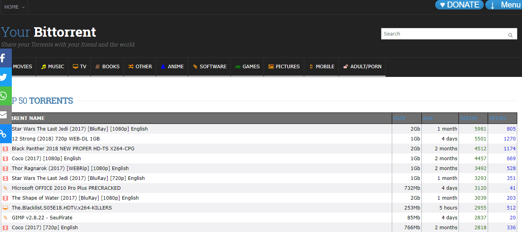Click the magnifier icon in the search box
This screenshot has width=522, height=232.
click(510, 35)
